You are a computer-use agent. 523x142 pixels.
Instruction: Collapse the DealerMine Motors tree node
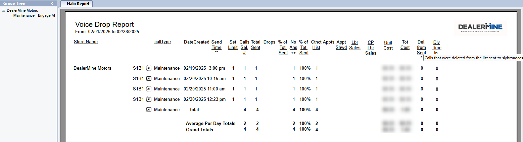(3, 10)
